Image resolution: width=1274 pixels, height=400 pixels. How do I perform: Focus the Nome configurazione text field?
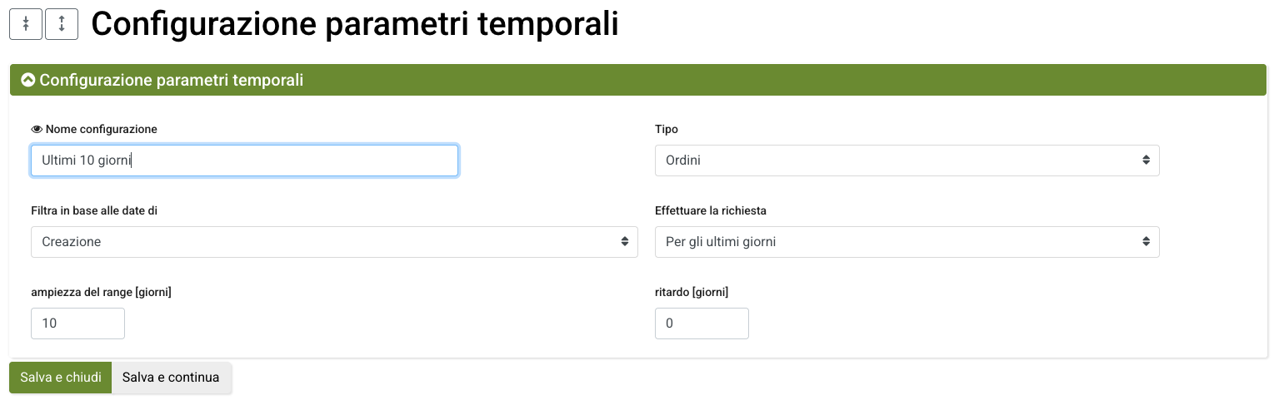point(244,160)
